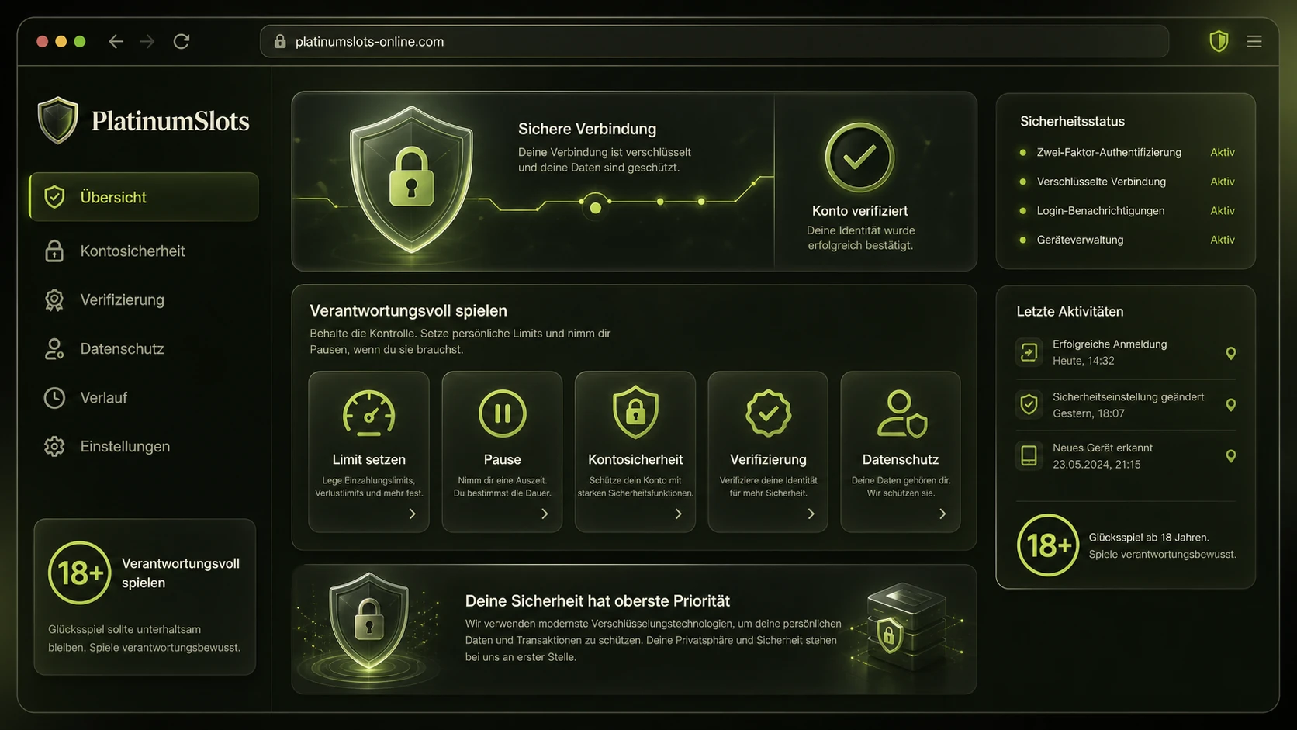Click the platinumslots-online.com address bar
The image size is (1297, 730).
[714, 41]
